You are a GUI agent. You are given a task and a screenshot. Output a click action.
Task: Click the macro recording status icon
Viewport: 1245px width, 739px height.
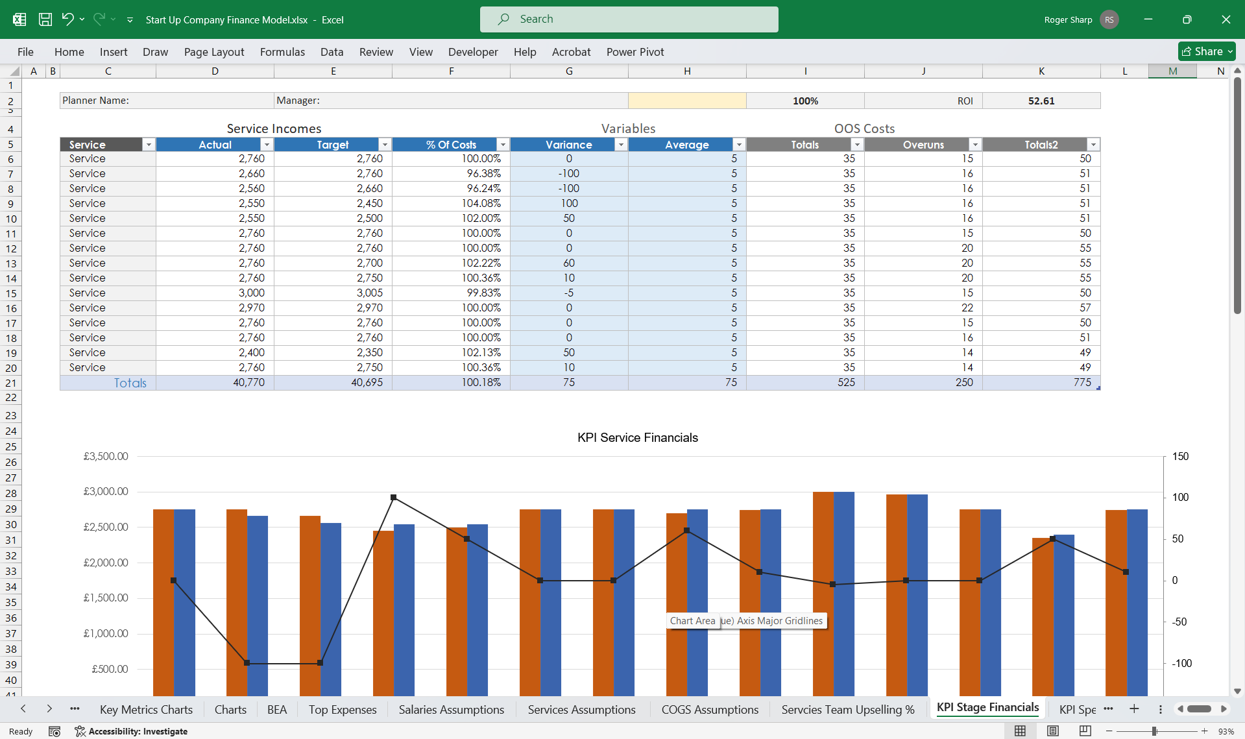(x=54, y=731)
